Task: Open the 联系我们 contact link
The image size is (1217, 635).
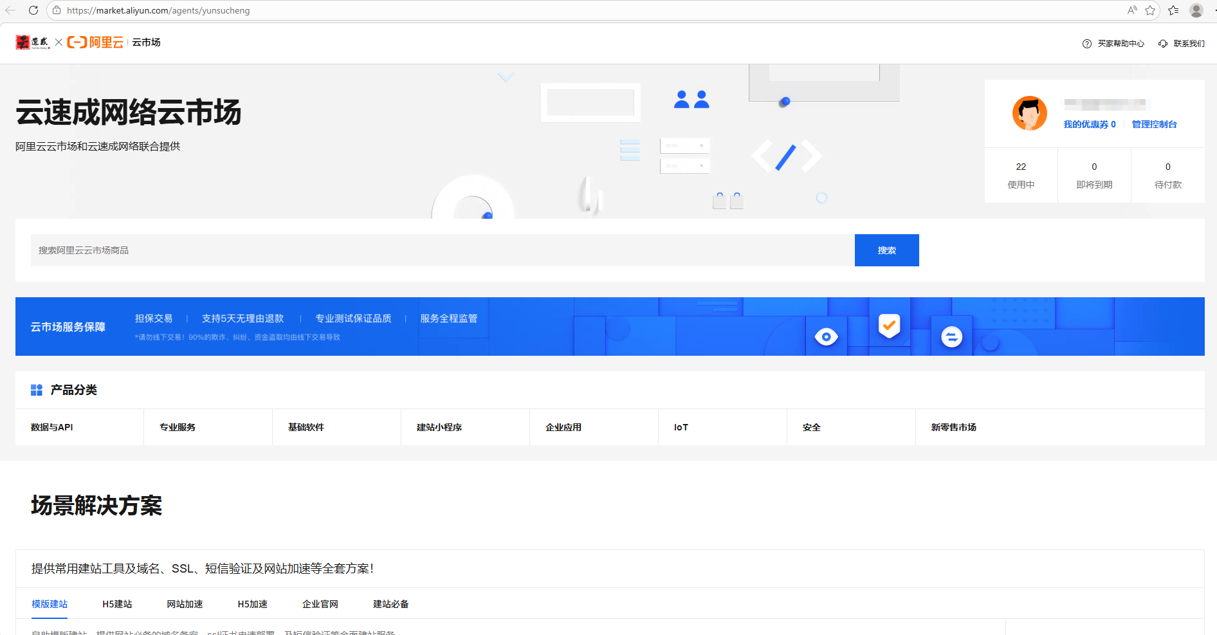Action: tap(1182, 44)
